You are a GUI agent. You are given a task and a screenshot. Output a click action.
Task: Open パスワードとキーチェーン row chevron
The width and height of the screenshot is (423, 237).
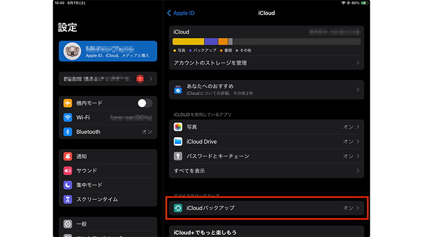click(x=358, y=156)
